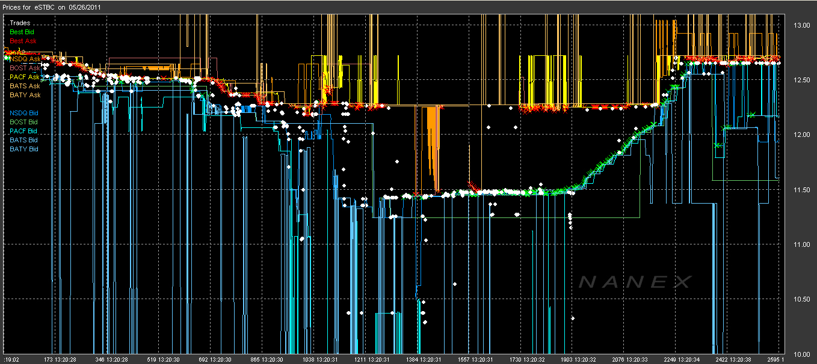Click the '1038 13:20:31' time axis label
Image resolution: width=817 pixels, height=364 pixels.
321,359
